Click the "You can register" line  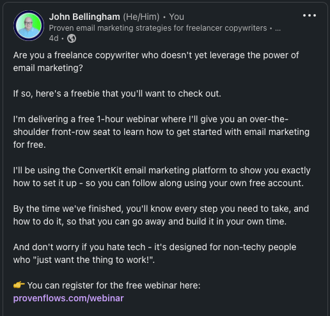click(114, 285)
